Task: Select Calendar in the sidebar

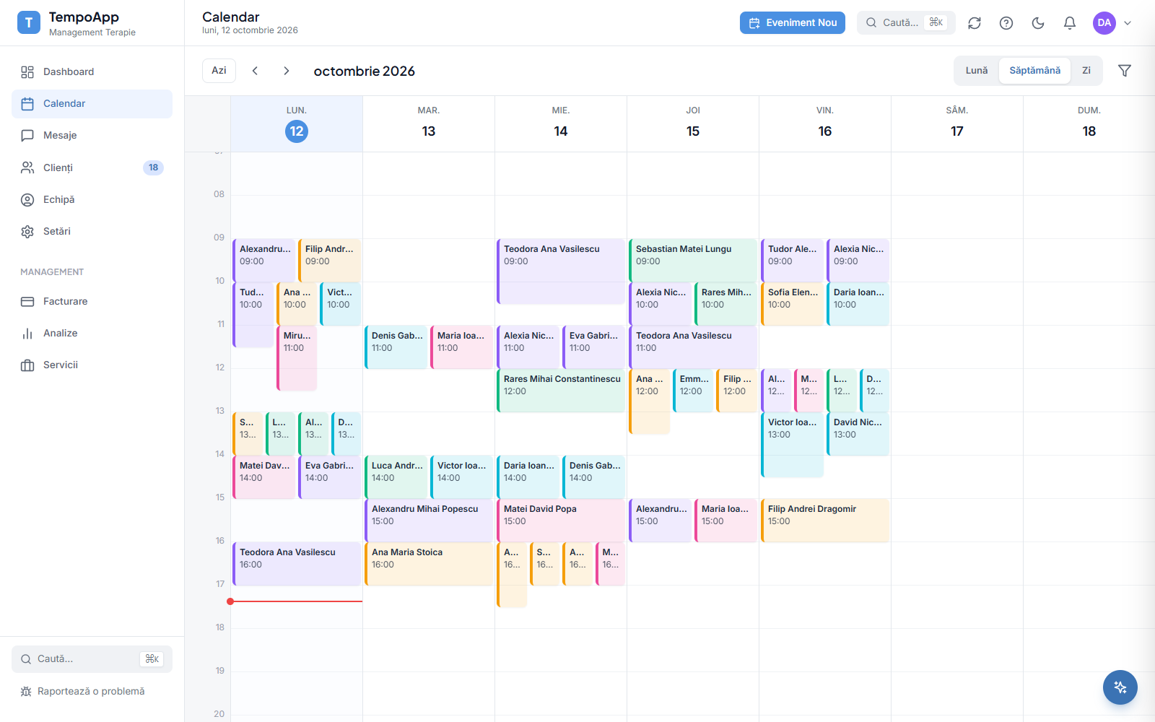Action: (x=92, y=103)
